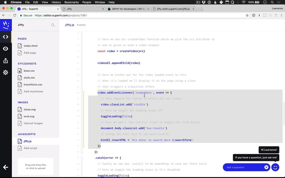
Task: Open project settings gear icon
Action: [x=6, y=73]
